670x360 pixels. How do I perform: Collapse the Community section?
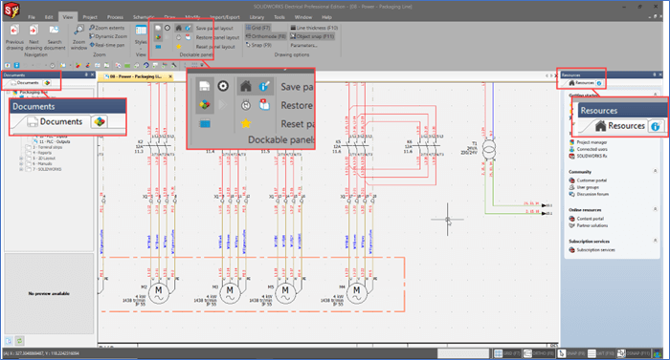tap(655, 171)
